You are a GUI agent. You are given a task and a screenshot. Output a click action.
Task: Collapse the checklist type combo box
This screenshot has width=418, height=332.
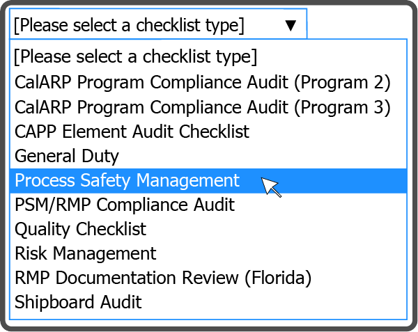coord(291,26)
